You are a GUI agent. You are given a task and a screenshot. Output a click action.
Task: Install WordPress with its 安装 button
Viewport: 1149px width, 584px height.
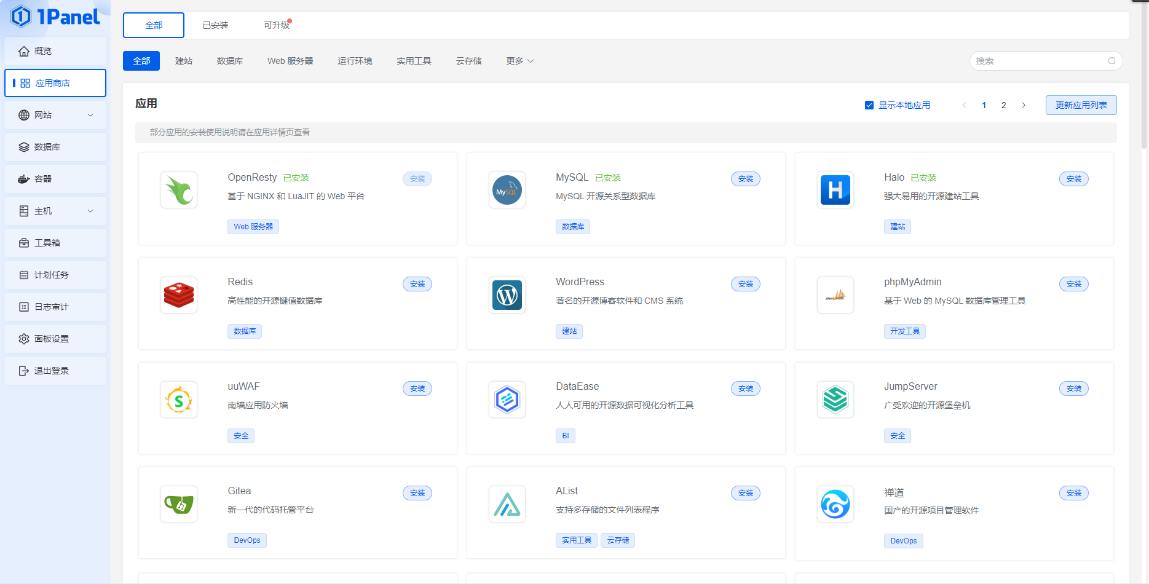746,284
